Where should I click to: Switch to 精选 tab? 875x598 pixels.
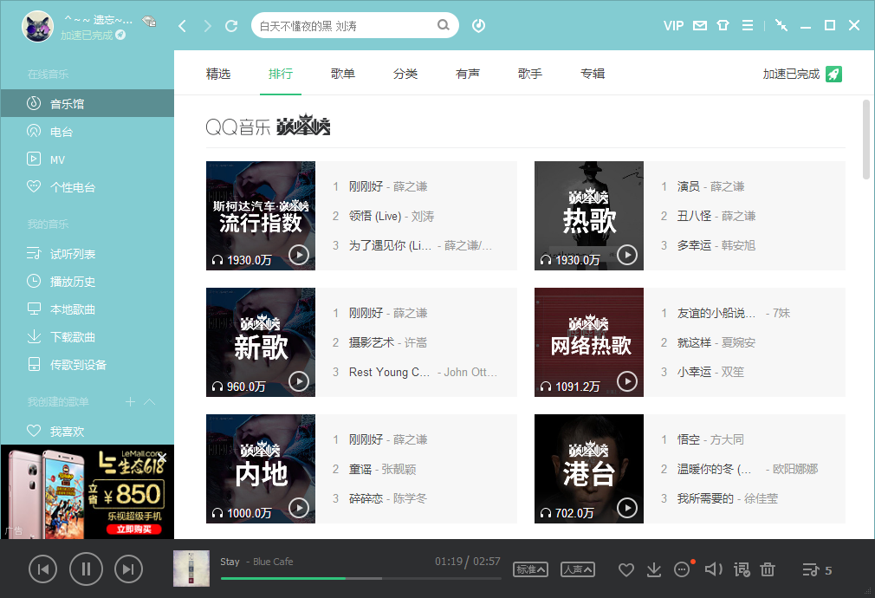point(218,74)
